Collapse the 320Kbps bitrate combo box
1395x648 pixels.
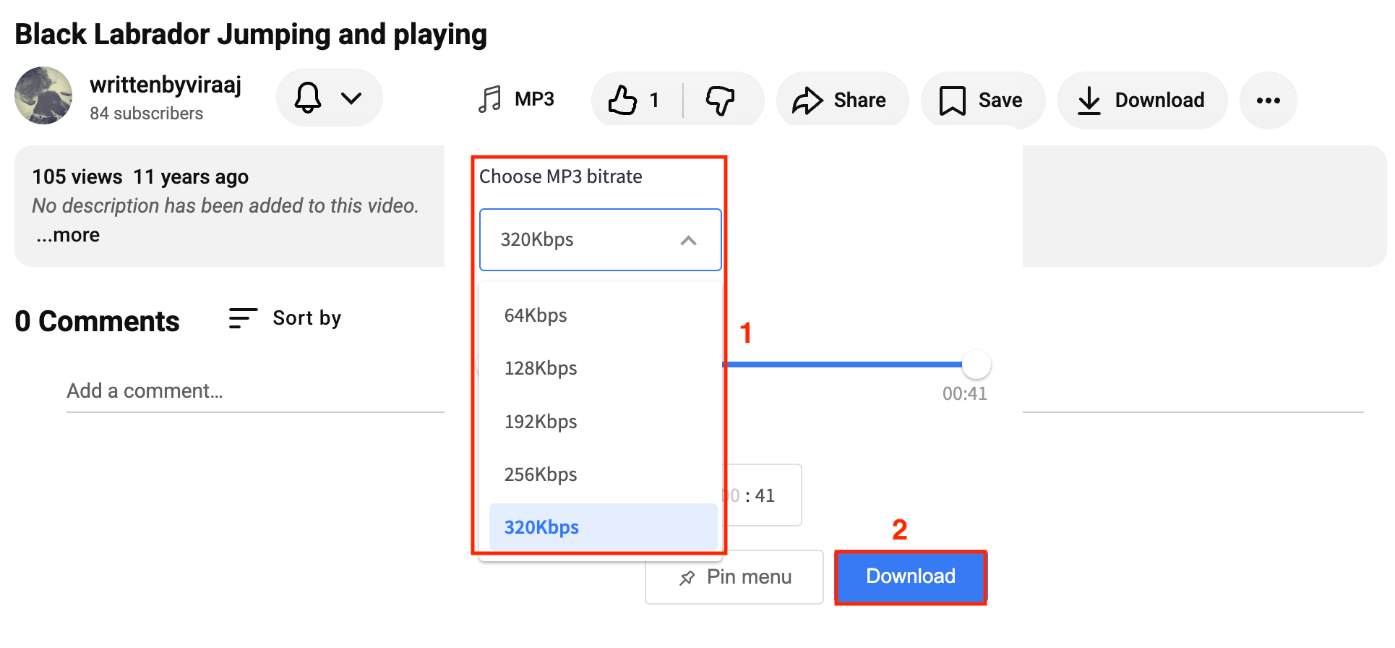click(x=601, y=239)
